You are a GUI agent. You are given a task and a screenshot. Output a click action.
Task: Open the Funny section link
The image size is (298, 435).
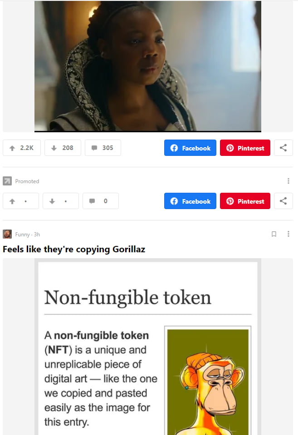[22, 235]
